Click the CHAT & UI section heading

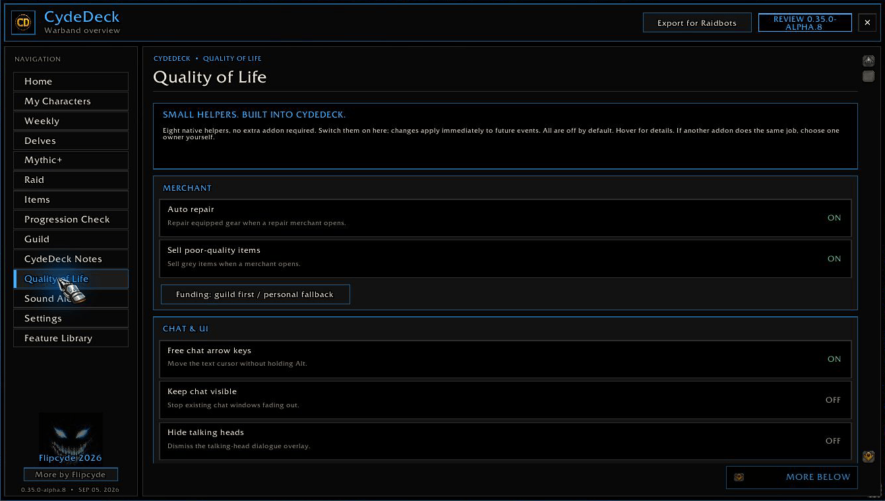(185, 329)
